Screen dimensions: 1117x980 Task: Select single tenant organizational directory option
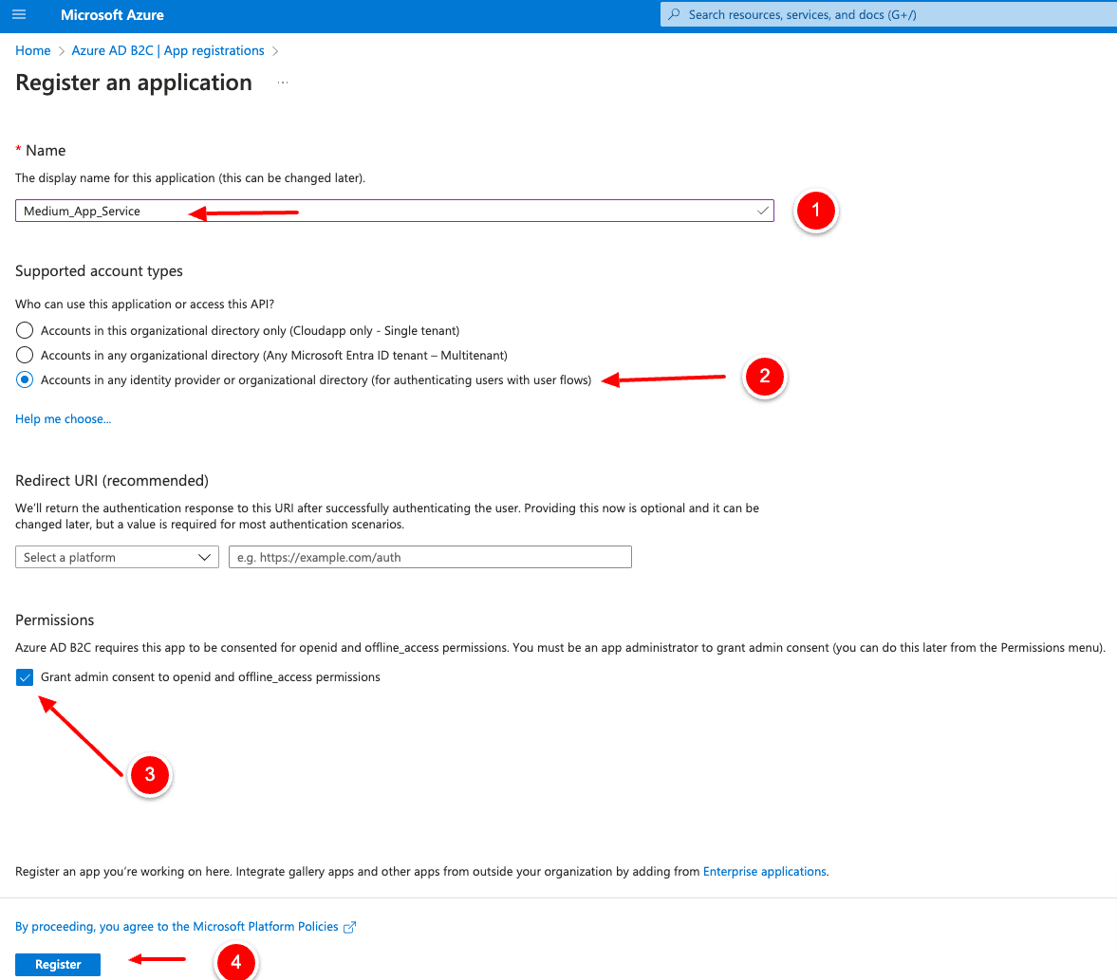pyautogui.click(x=26, y=331)
